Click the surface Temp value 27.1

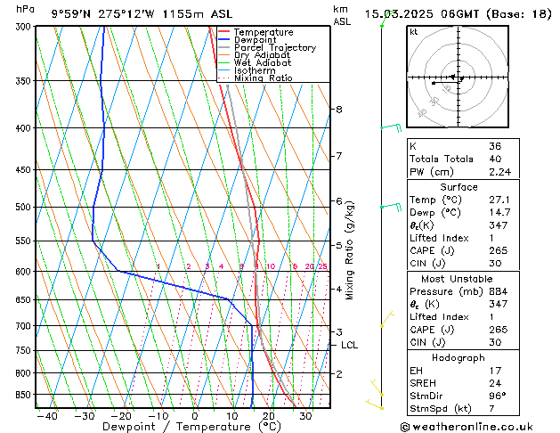pos(499,200)
